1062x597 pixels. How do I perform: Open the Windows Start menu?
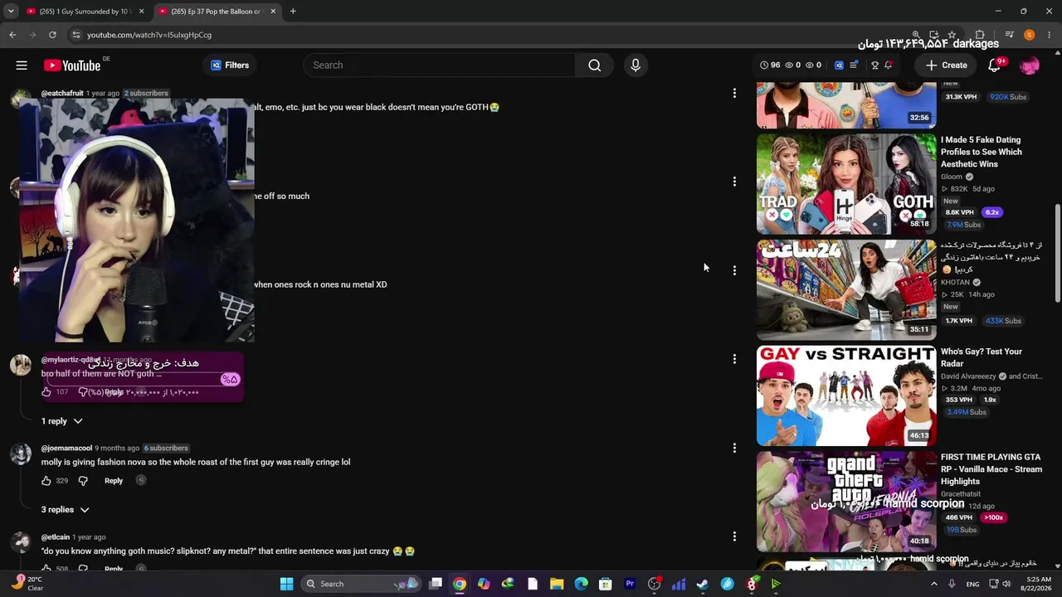pos(286,584)
